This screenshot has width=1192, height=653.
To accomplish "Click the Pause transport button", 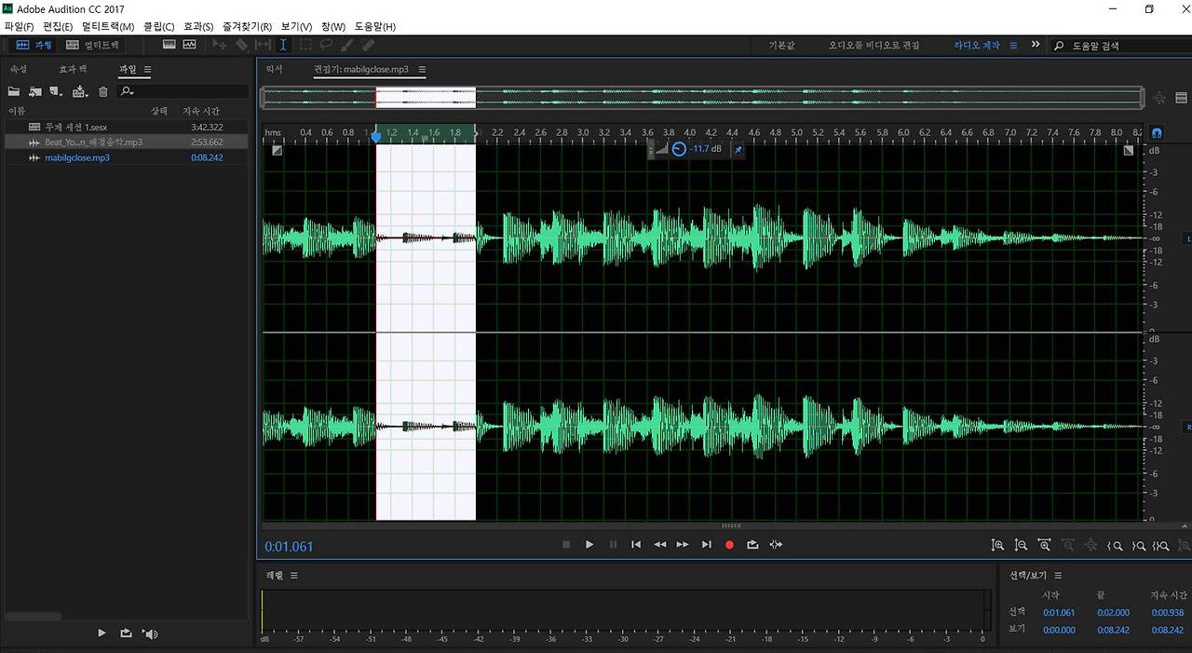I will 613,544.
